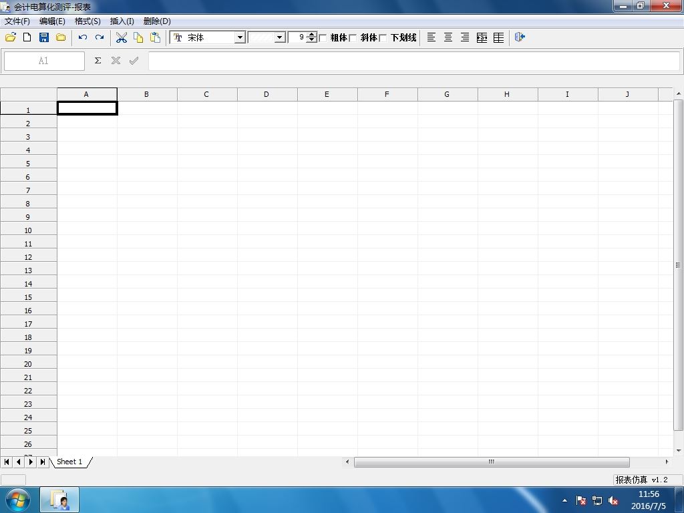Click the vertical scrollbar thumb
Image resolution: width=684 pixels, height=513 pixels.
coord(678,265)
